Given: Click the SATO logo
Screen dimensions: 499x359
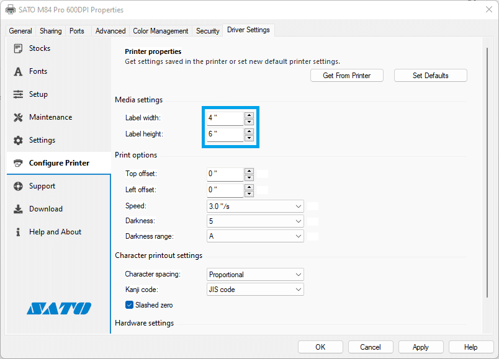Looking at the screenshot, I should tap(59, 308).
